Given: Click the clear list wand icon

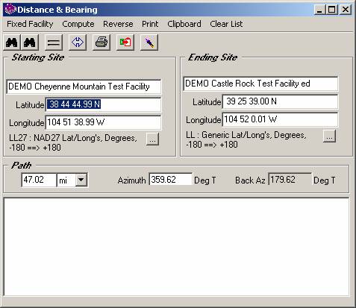Looking at the screenshot, I should [x=149, y=43].
